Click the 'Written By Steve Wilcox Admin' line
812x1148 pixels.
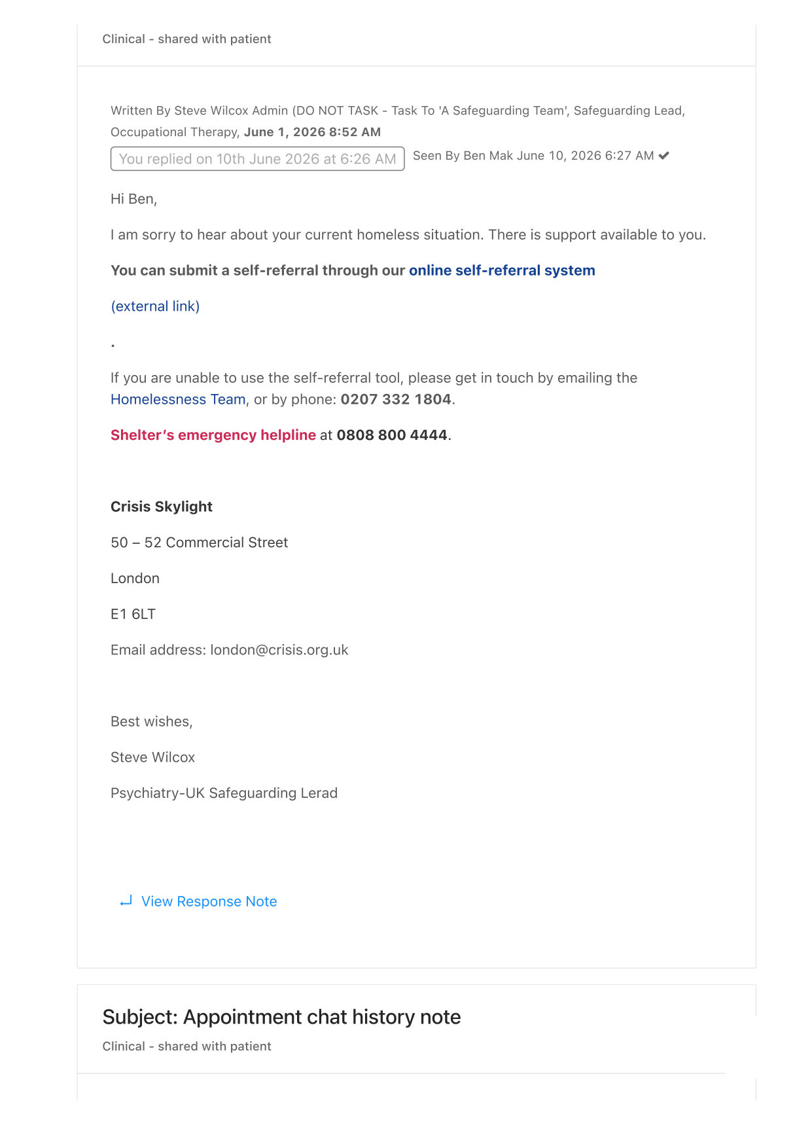coord(398,111)
